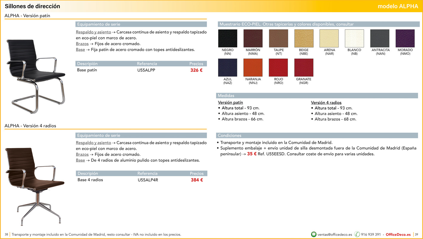The width and height of the screenshot is (423, 239).
Task: Click the 'Versión 4 radios' measures subheading
Action: (326, 102)
